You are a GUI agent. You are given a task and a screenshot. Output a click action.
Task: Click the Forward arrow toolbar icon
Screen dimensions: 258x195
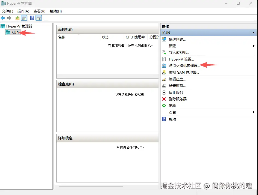tap(9, 18)
